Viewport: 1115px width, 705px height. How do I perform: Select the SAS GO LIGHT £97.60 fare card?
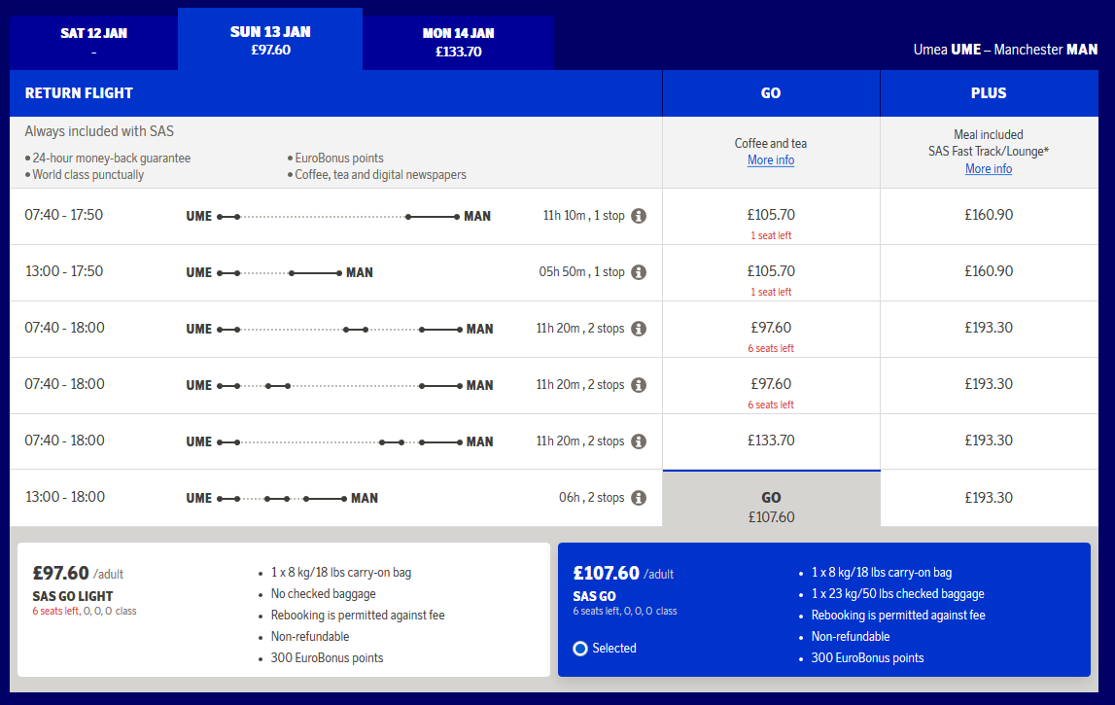[x=284, y=610]
